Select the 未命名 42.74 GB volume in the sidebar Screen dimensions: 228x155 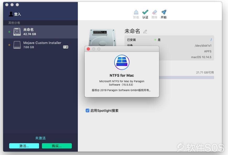(x=40, y=32)
